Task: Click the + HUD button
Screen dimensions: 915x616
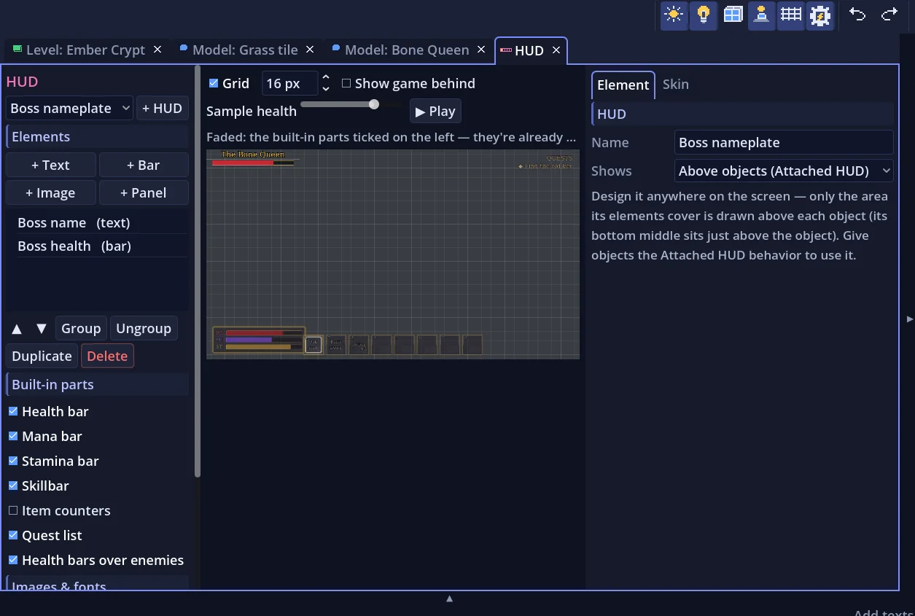Action: point(162,108)
